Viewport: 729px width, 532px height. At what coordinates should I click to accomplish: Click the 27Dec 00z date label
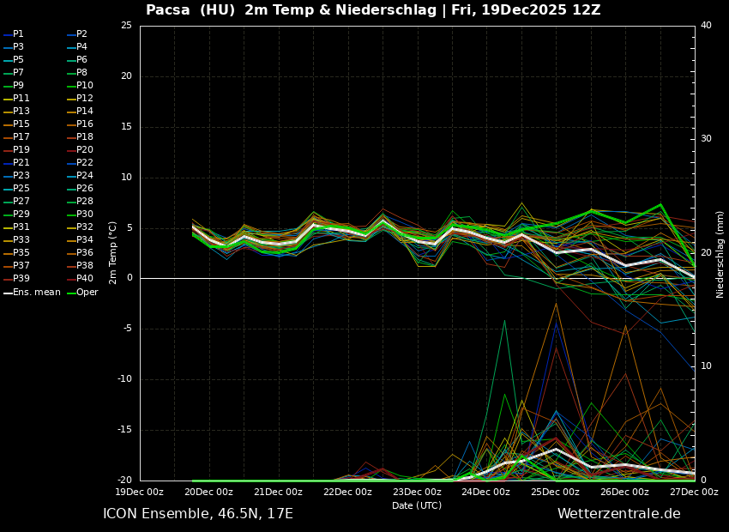pyautogui.click(x=693, y=492)
